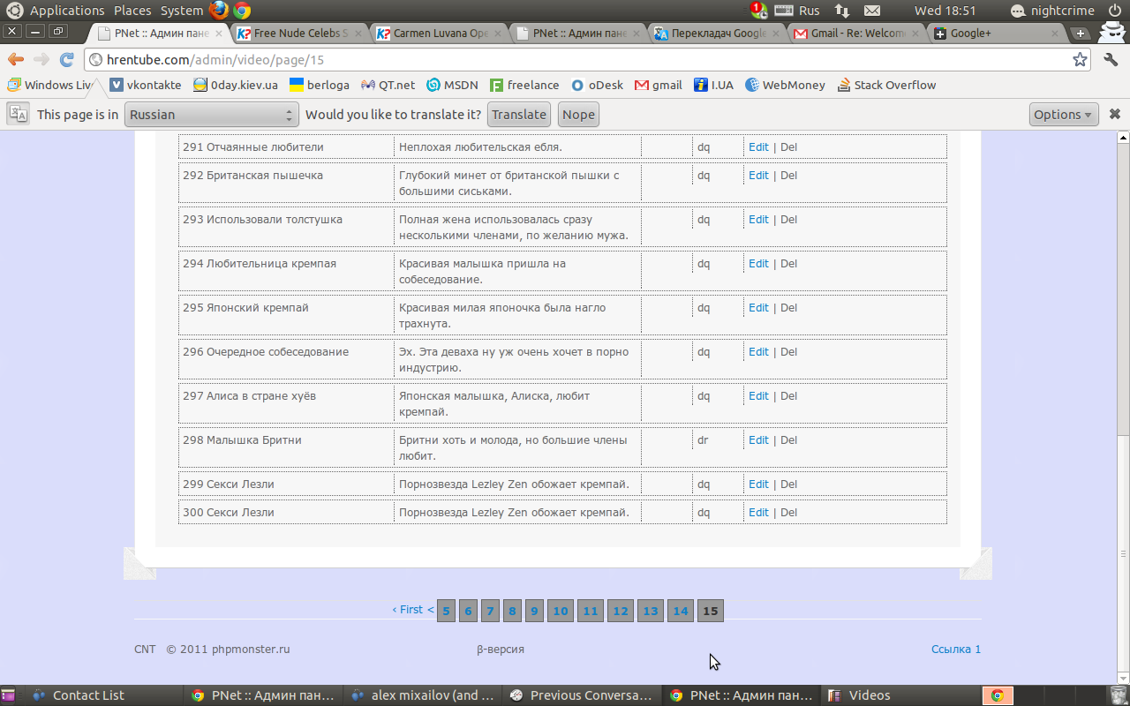
Task: Click Del for row 298
Action: point(788,440)
